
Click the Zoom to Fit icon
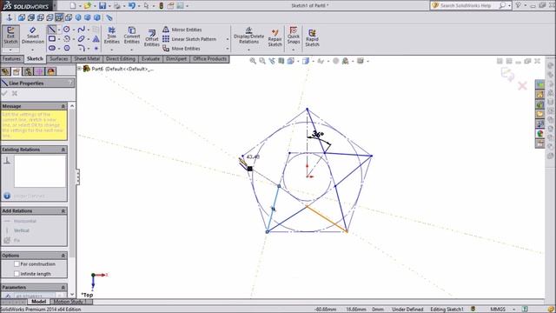point(253,61)
